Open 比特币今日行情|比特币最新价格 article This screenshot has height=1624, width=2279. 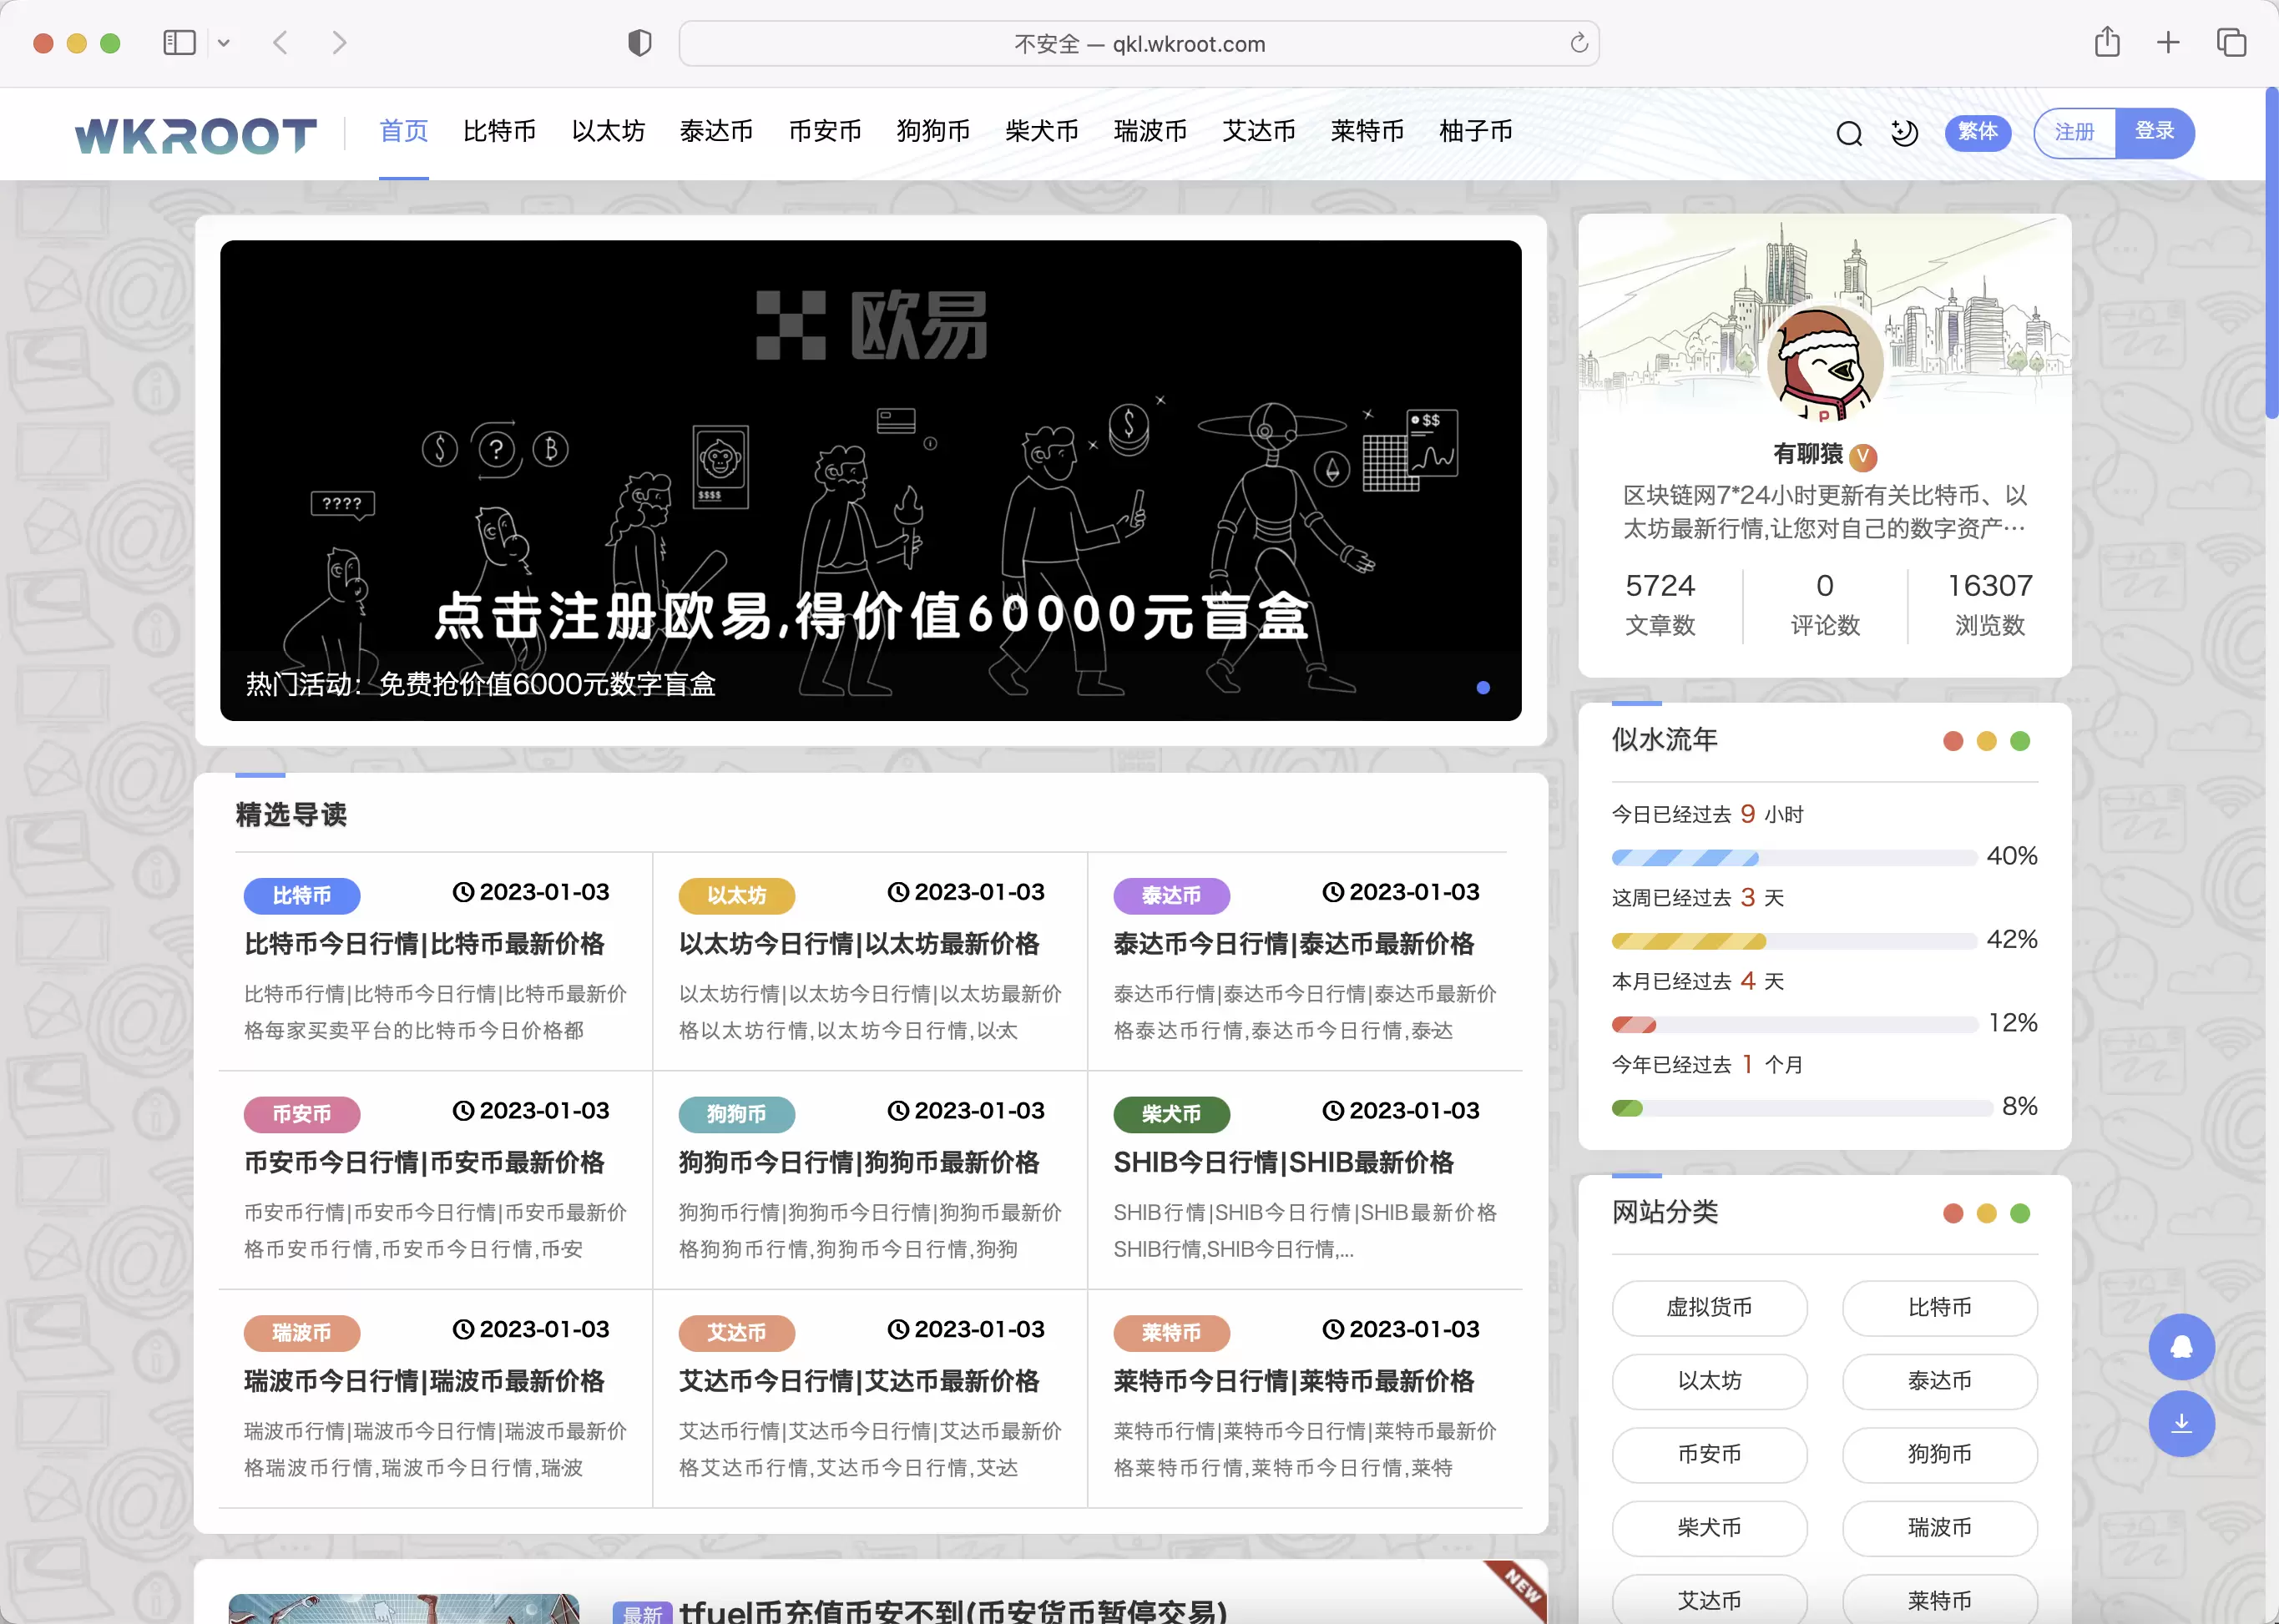pos(424,944)
